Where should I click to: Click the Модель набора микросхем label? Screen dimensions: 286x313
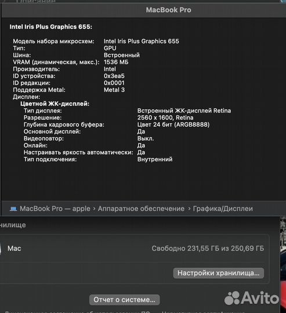53,41
